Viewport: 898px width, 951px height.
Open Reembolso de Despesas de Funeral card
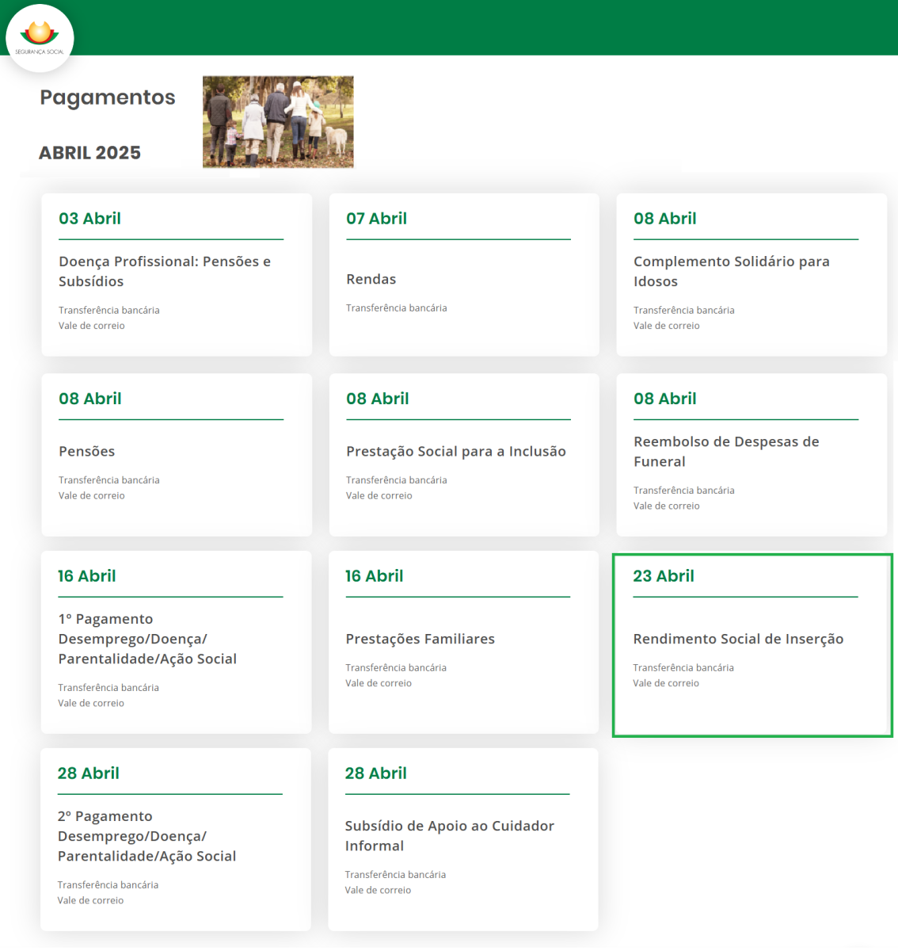pos(752,455)
